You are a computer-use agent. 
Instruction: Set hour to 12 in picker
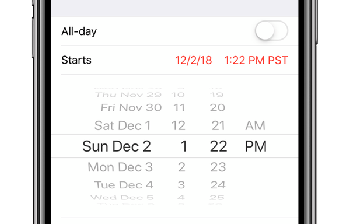[x=178, y=125]
